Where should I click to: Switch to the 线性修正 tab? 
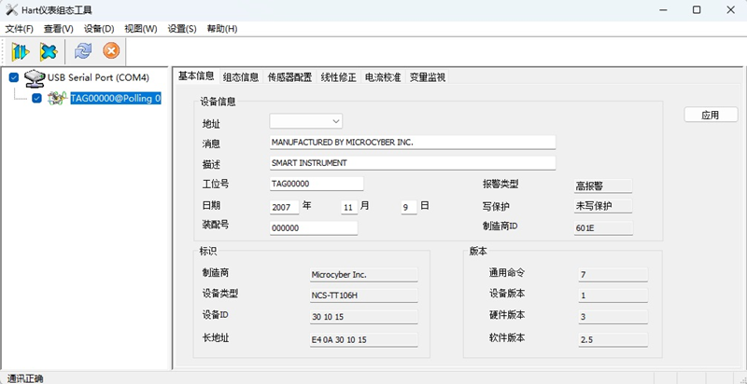click(339, 77)
